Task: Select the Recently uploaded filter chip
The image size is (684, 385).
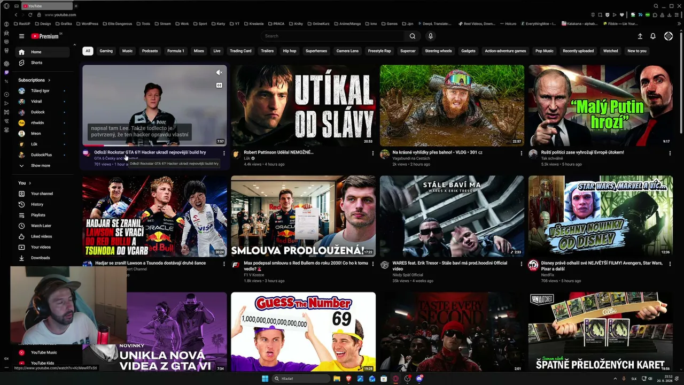Action: (x=578, y=51)
